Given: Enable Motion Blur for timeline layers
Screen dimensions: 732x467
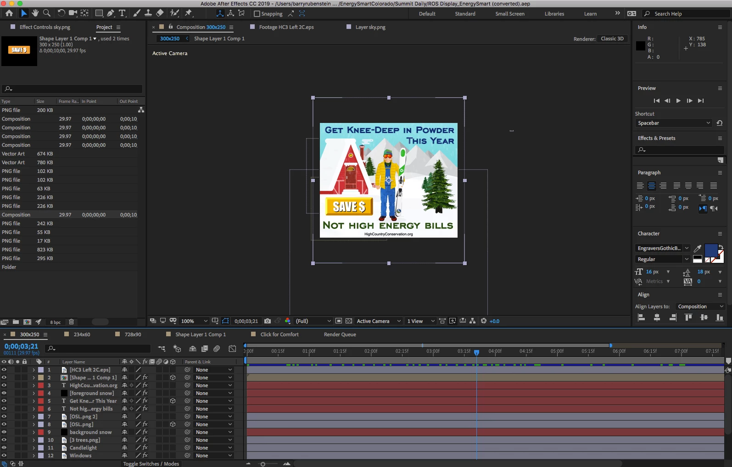Looking at the screenshot, I should [217, 349].
